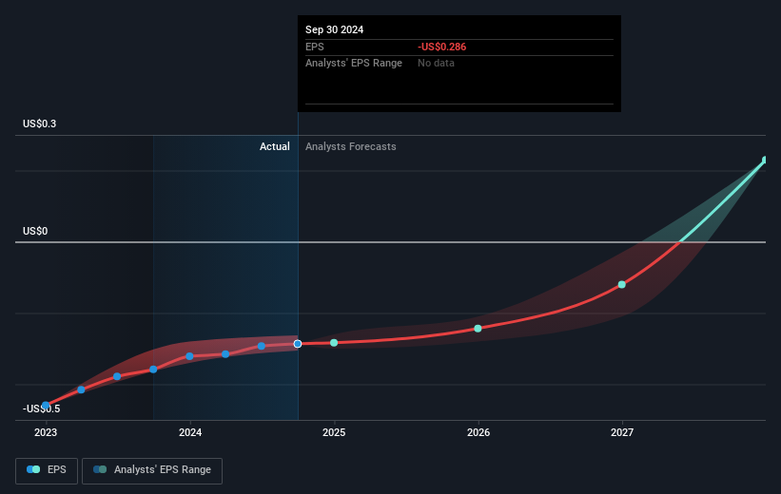Image resolution: width=781 pixels, height=494 pixels.
Task: Click the 2026 forecast EPS data point
Action: click(x=478, y=329)
